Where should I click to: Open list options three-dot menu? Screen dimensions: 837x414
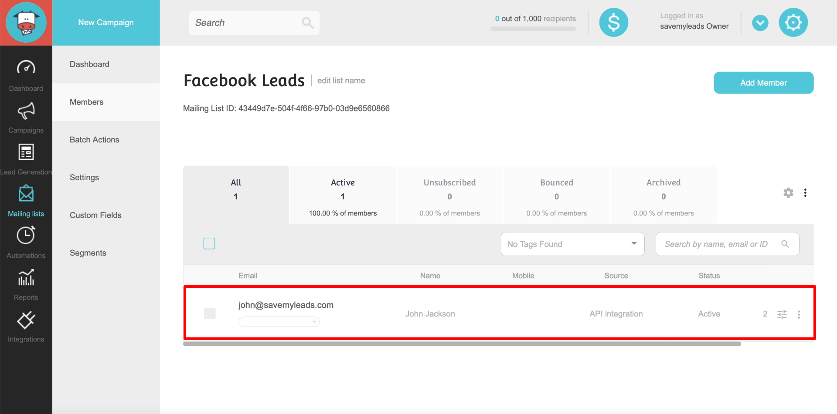click(x=805, y=192)
